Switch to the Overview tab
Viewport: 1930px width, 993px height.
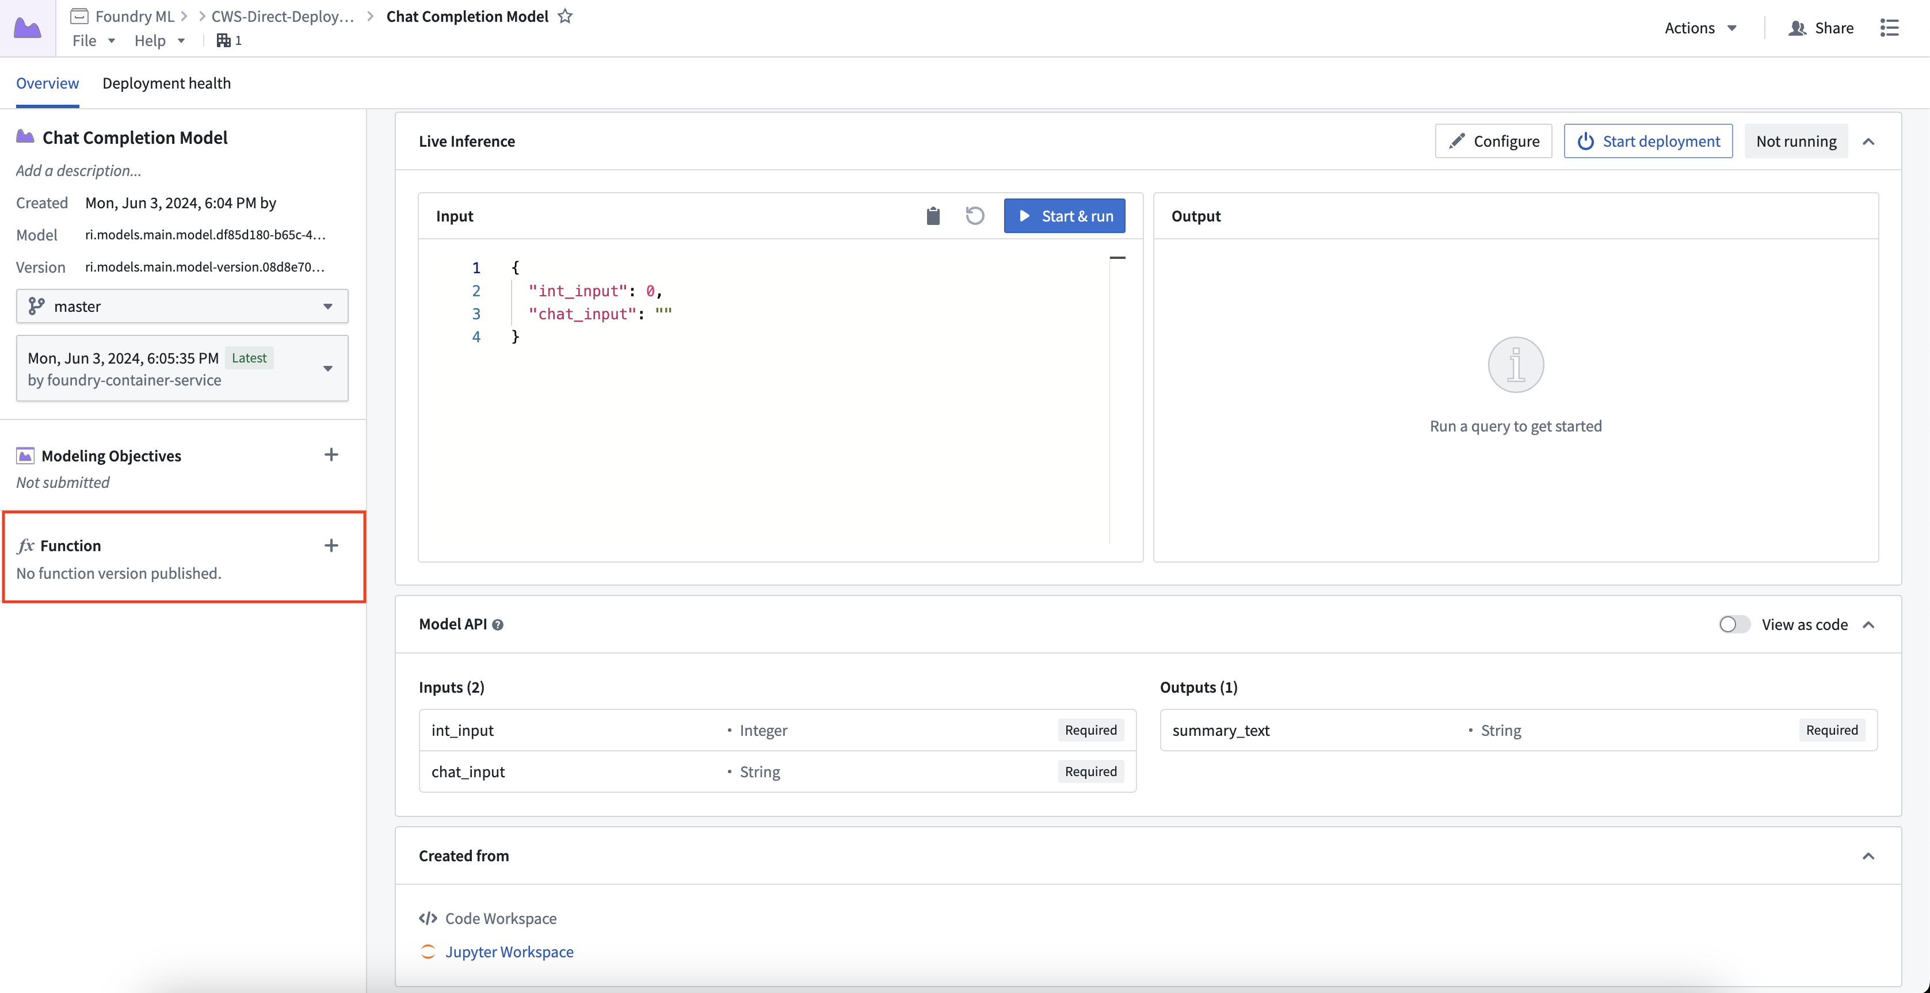point(47,83)
